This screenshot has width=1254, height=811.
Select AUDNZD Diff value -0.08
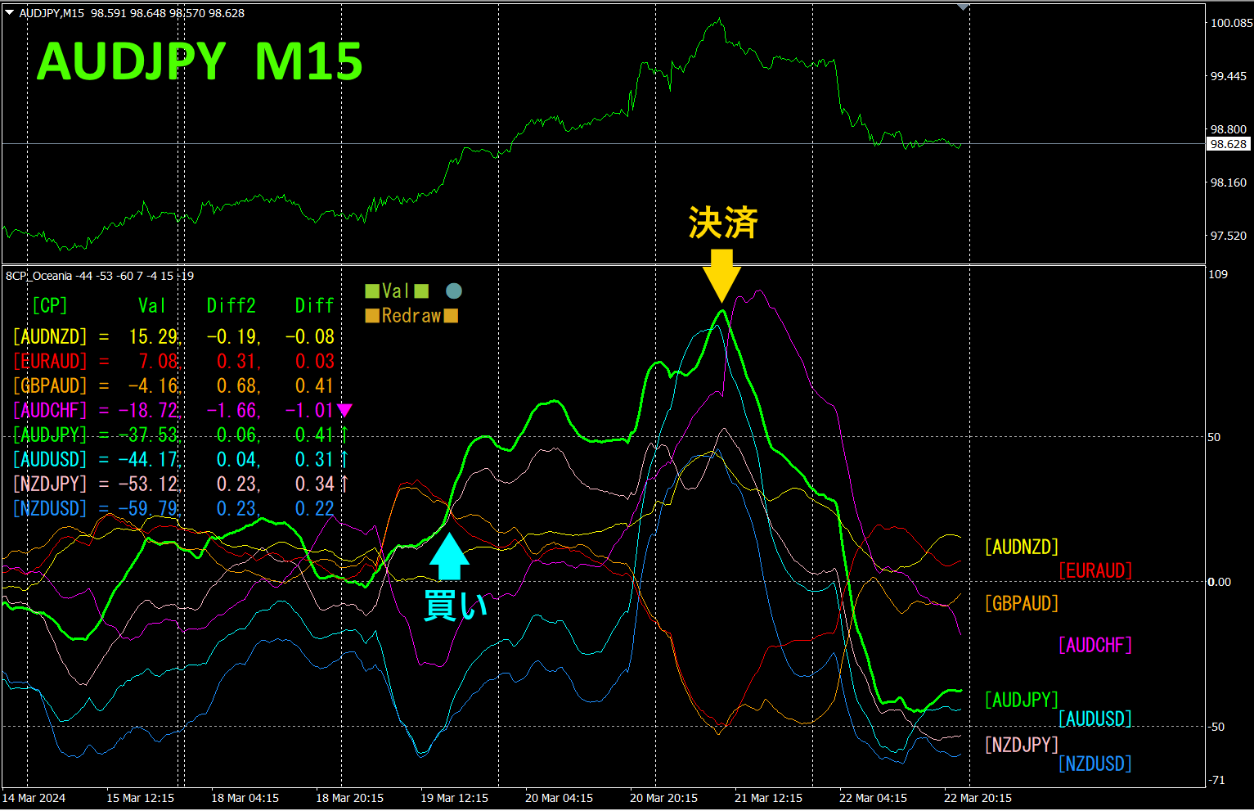click(x=310, y=336)
